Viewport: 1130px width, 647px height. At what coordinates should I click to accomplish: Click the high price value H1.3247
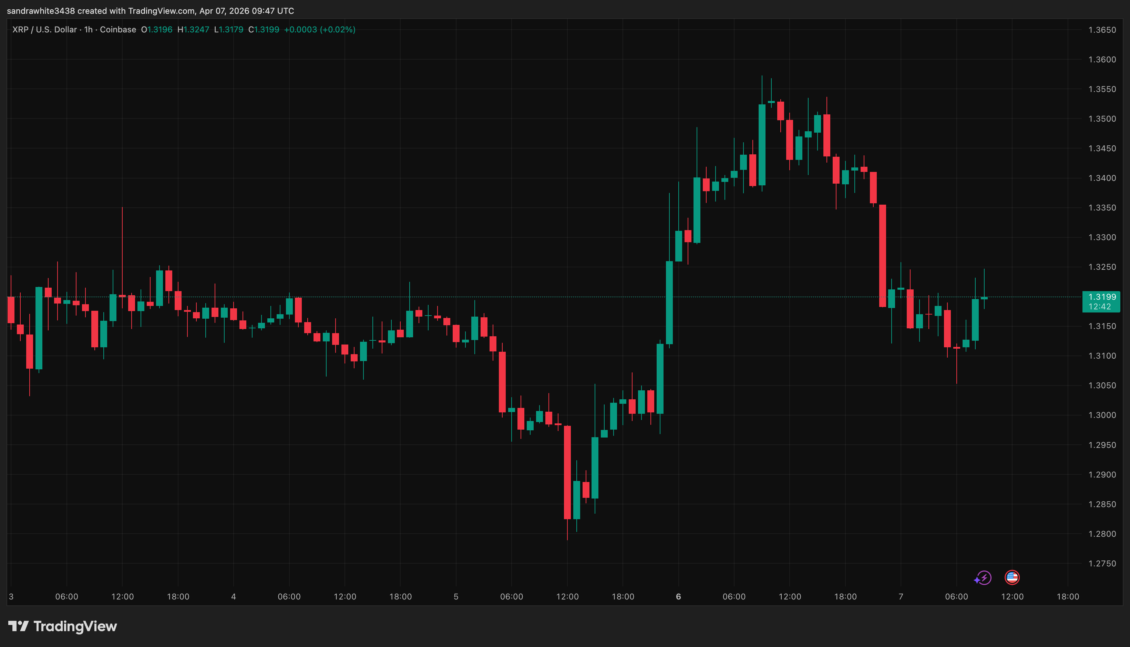193,29
